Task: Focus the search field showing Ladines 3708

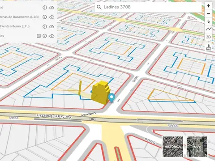Action: click(x=148, y=7)
